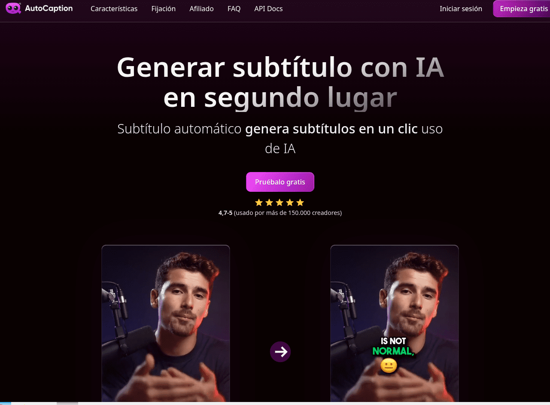Open the Características menu item
Viewport: 550px width, 405px height.
[x=114, y=9]
